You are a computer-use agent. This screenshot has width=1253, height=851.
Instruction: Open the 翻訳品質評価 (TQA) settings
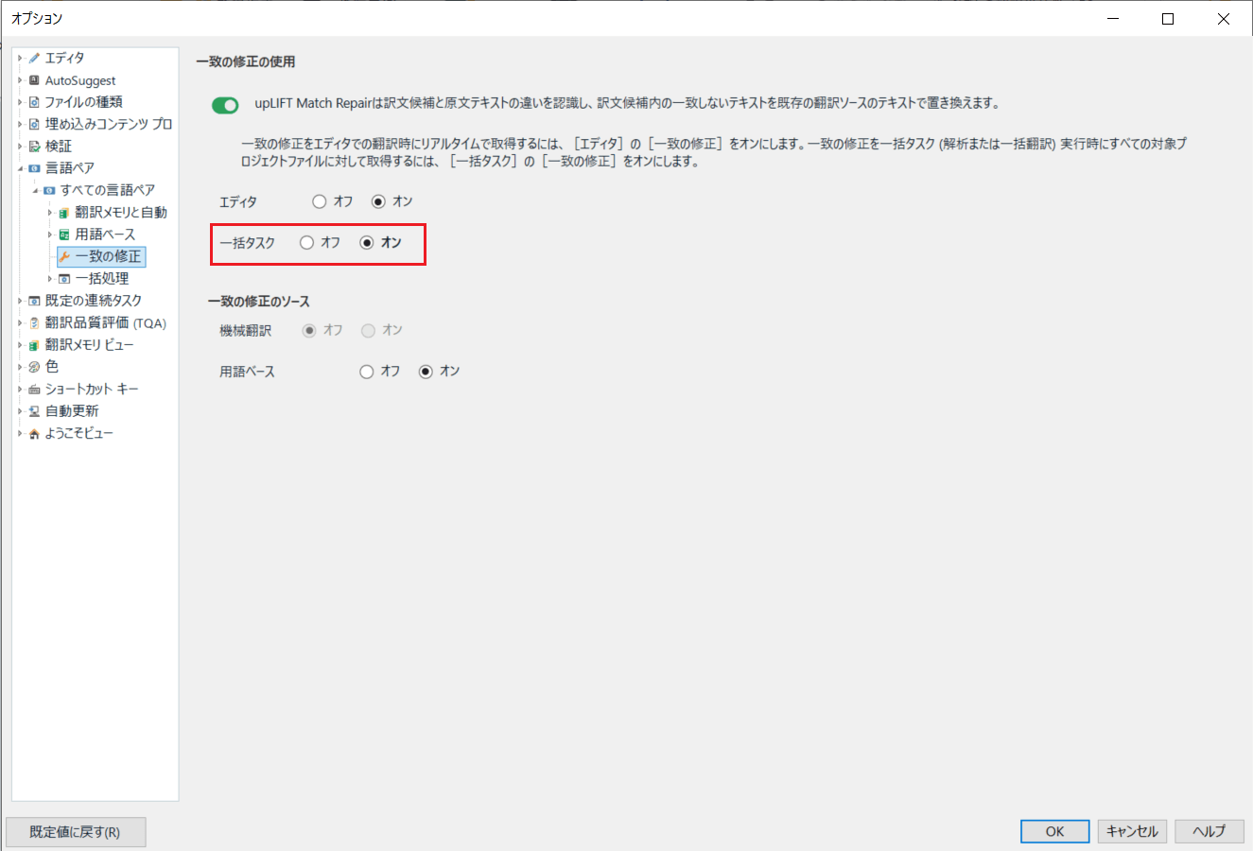[105, 323]
